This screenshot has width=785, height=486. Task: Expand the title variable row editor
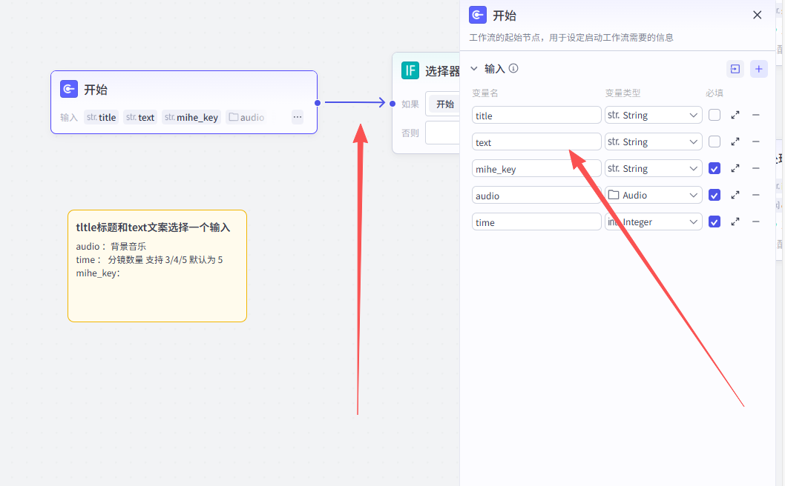tap(735, 116)
